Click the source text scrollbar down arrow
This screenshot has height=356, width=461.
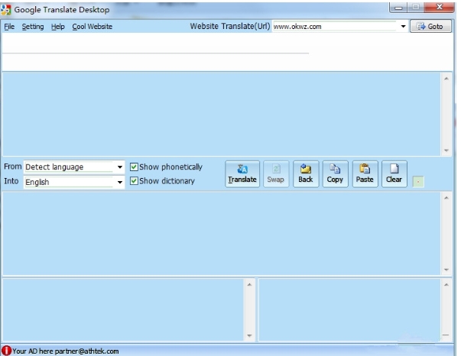tap(446, 150)
